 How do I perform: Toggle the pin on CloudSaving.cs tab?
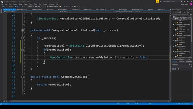pyautogui.click(x=13, y=10)
